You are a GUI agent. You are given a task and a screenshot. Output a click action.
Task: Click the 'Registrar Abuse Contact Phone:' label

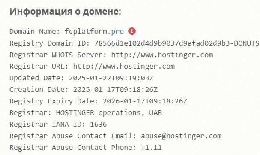click(73, 148)
